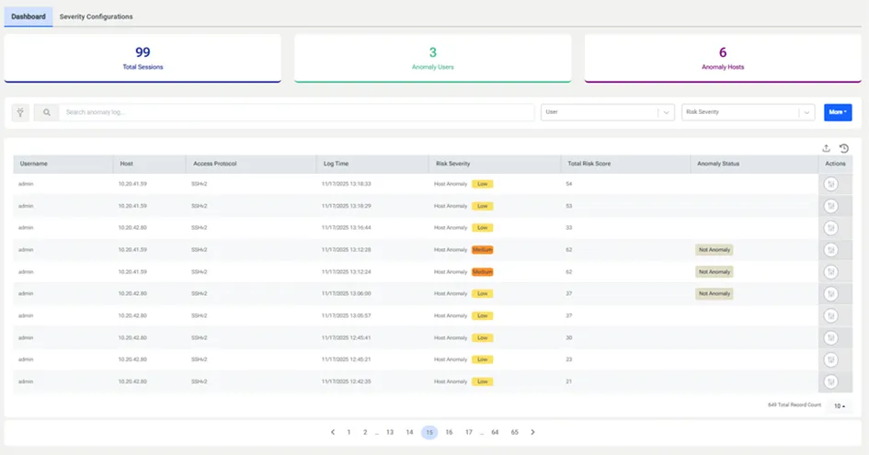Click log time 11/17/2025 12:42:35
The height and width of the screenshot is (455, 869).
tap(347, 381)
